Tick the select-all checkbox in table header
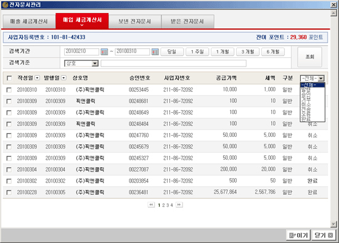 click(x=9, y=78)
